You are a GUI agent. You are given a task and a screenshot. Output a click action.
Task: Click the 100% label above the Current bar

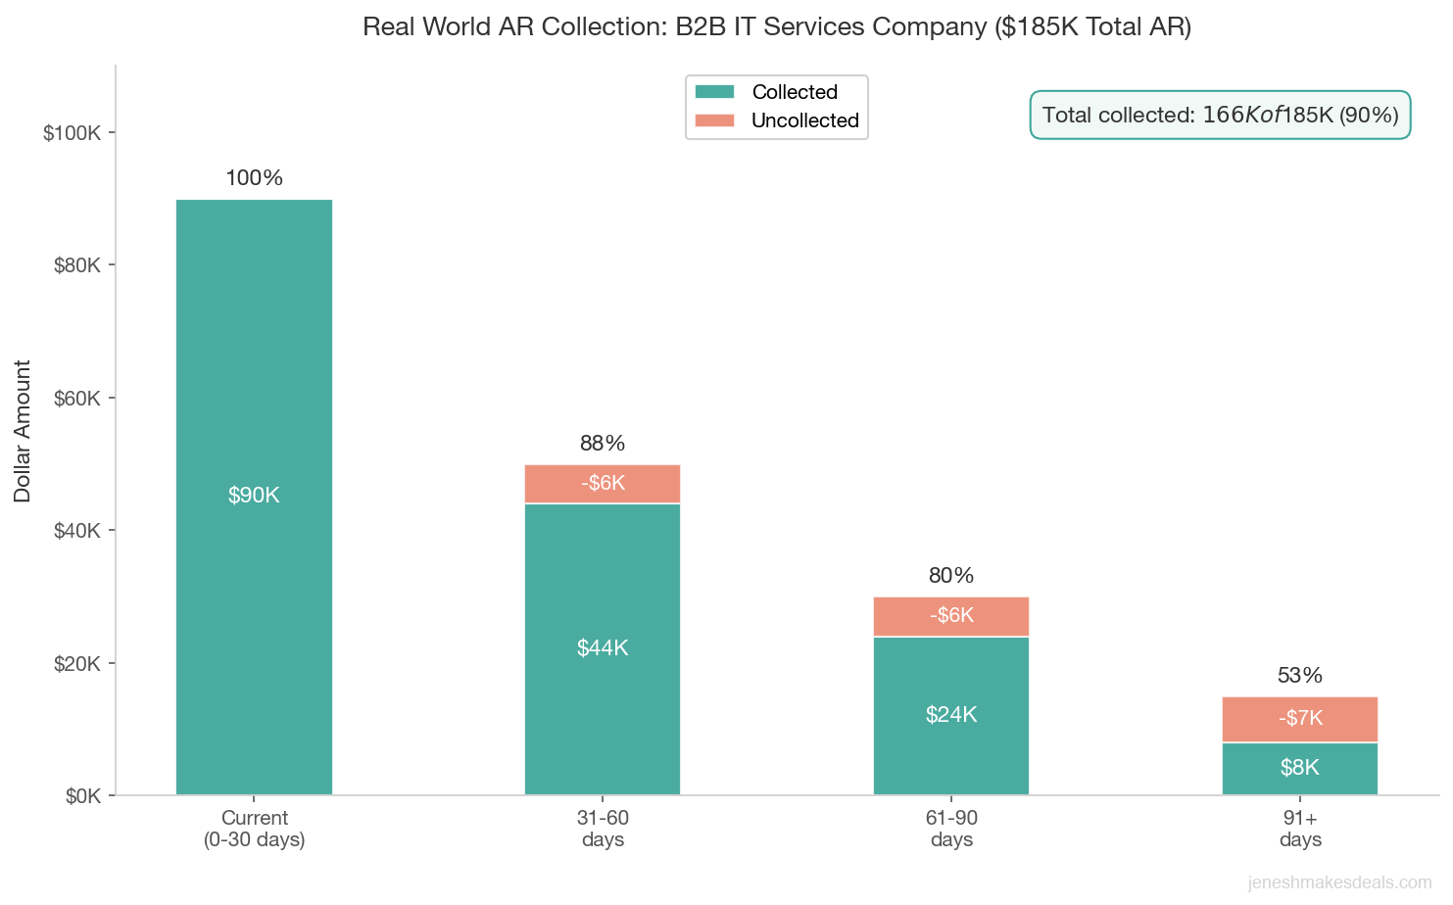[254, 178]
